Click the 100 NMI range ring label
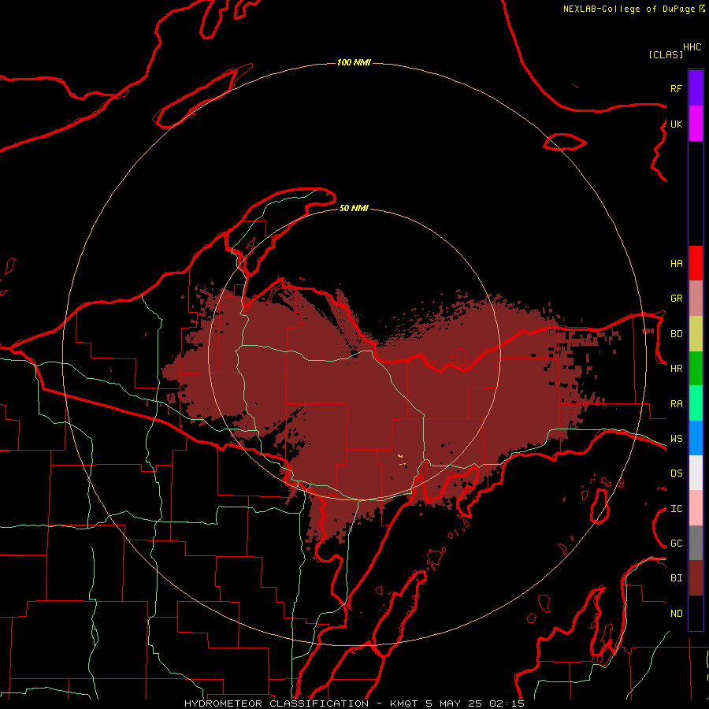The height and width of the screenshot is (709, 709). [354, 62]
